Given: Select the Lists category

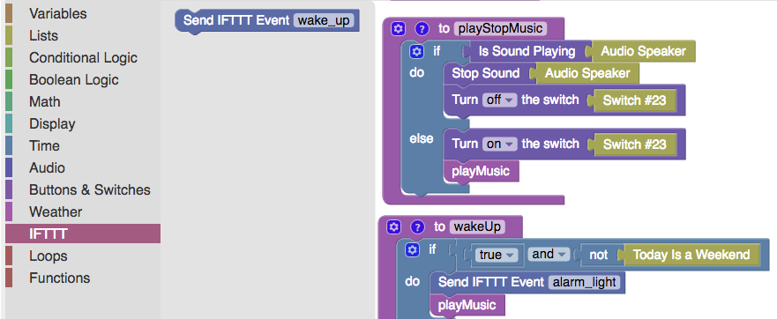Looking at the screenshot, I should (x=83, y=35).
